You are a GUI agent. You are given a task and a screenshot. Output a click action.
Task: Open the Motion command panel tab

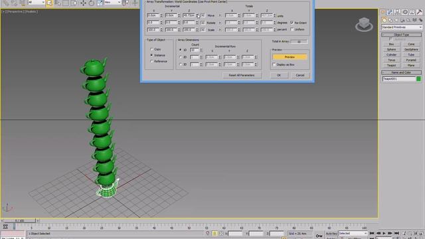[405, 12]
